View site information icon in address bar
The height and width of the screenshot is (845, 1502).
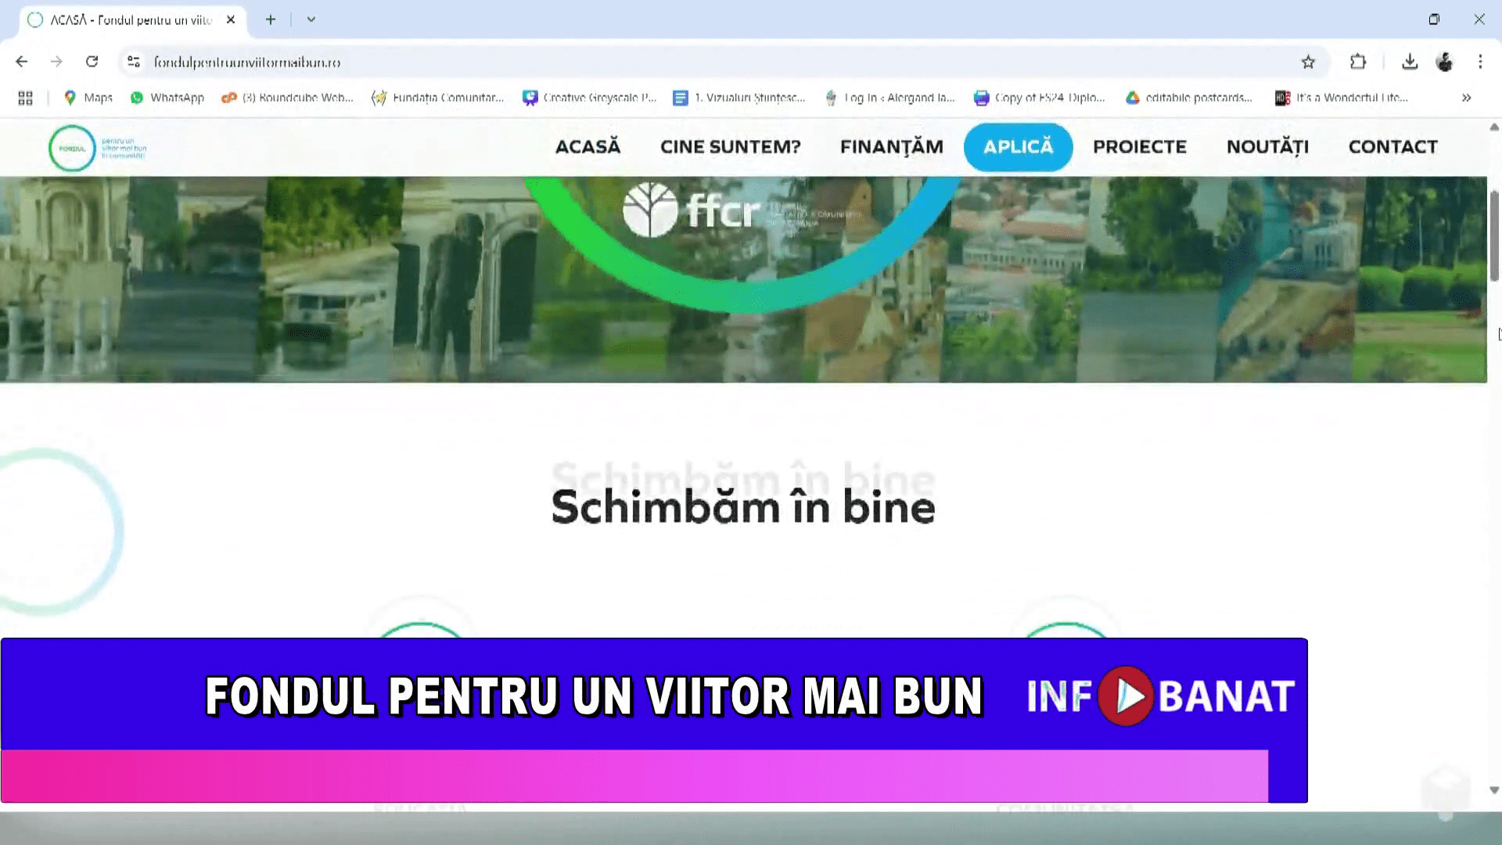point(134,62)
